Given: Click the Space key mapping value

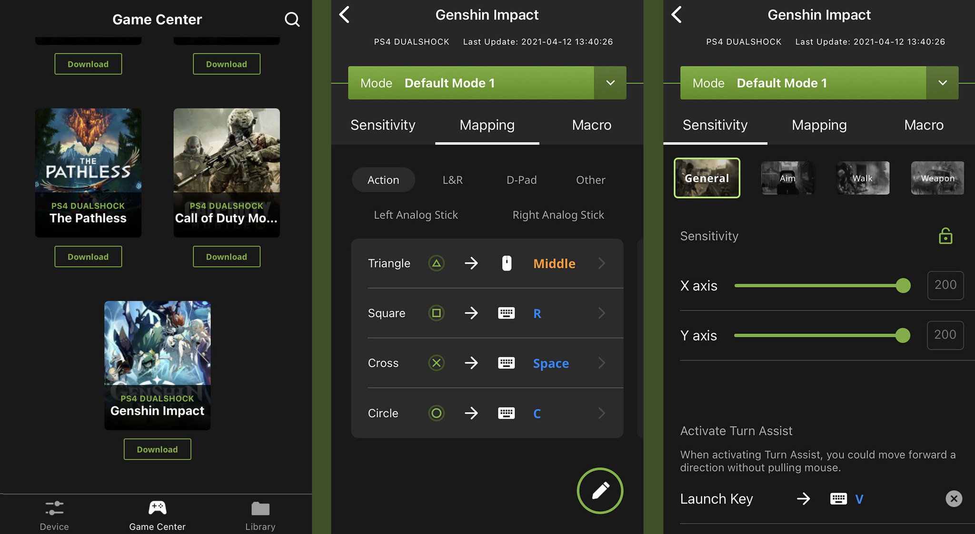Looking at the screenshot, I should click(x=551, y=363).
